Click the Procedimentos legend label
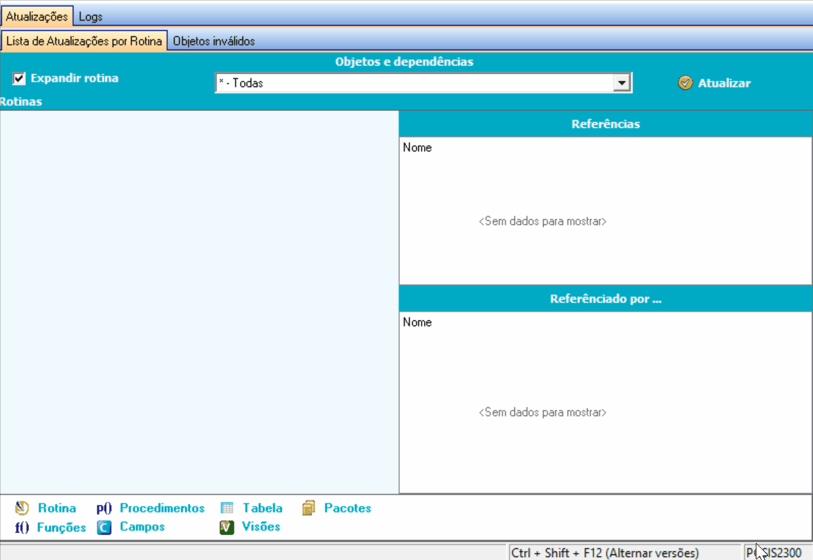The image size is (813, 560). click(162, 508)
